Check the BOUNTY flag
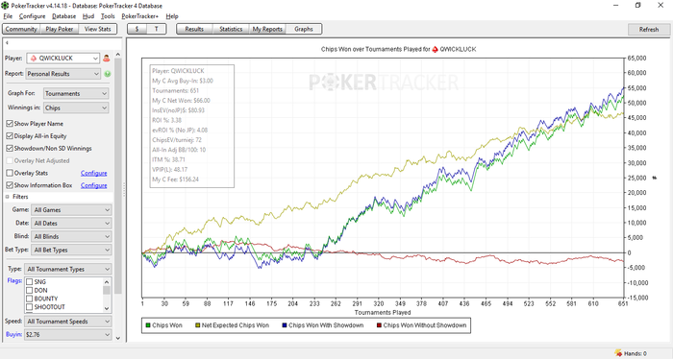This screenshot has height=359, width=673. [x=29, y=299]
